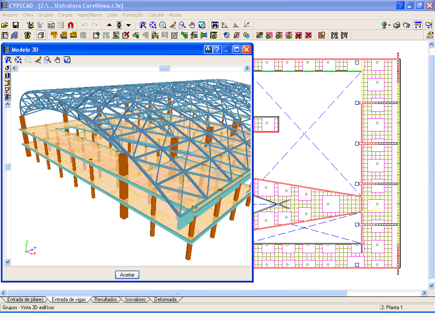Click the binoculars search icon in top toolbar
Viewport: 435px width, 313px height.
click(215, 25)
